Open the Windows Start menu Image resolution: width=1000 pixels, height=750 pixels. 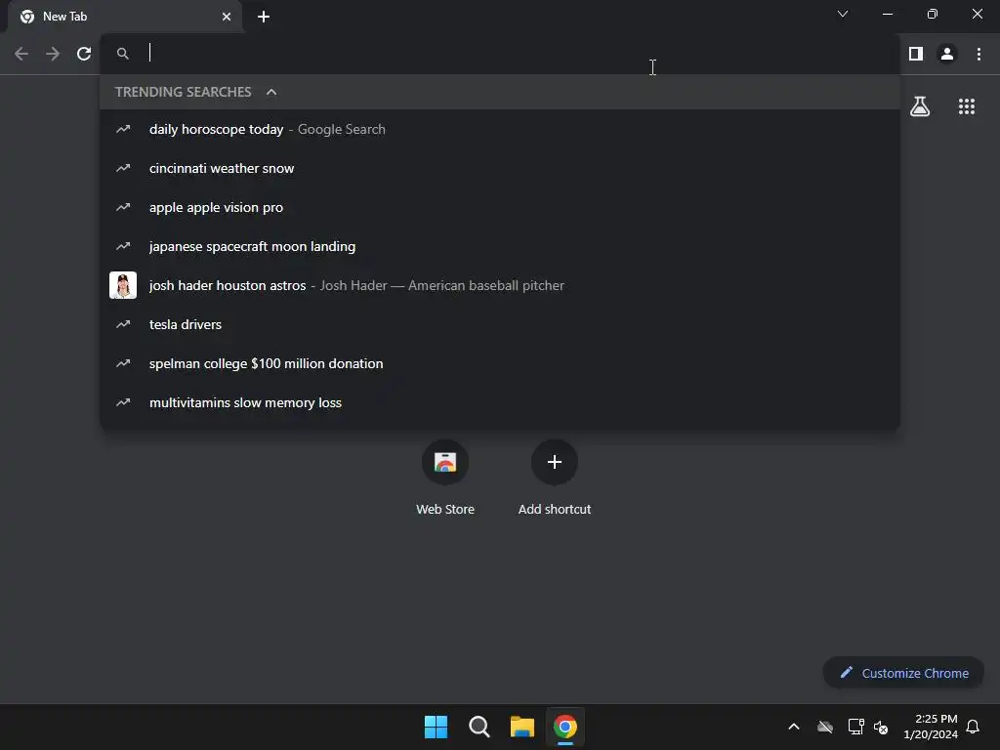tap(437, 727)
